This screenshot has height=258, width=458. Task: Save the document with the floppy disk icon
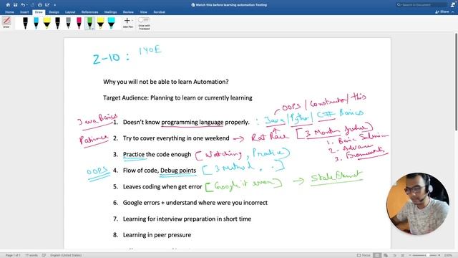(15, 5)
